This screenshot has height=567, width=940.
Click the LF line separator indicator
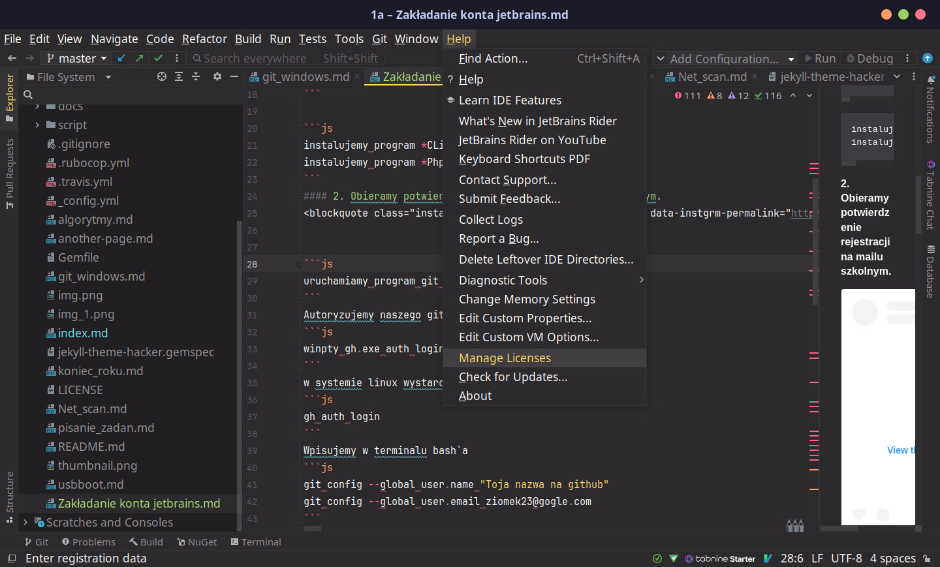817,559
